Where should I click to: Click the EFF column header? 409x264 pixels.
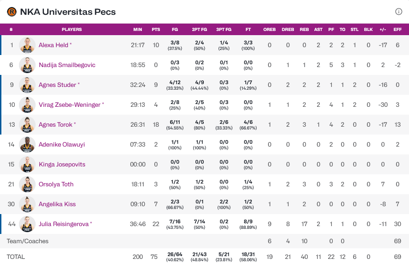tap(397, 30)
